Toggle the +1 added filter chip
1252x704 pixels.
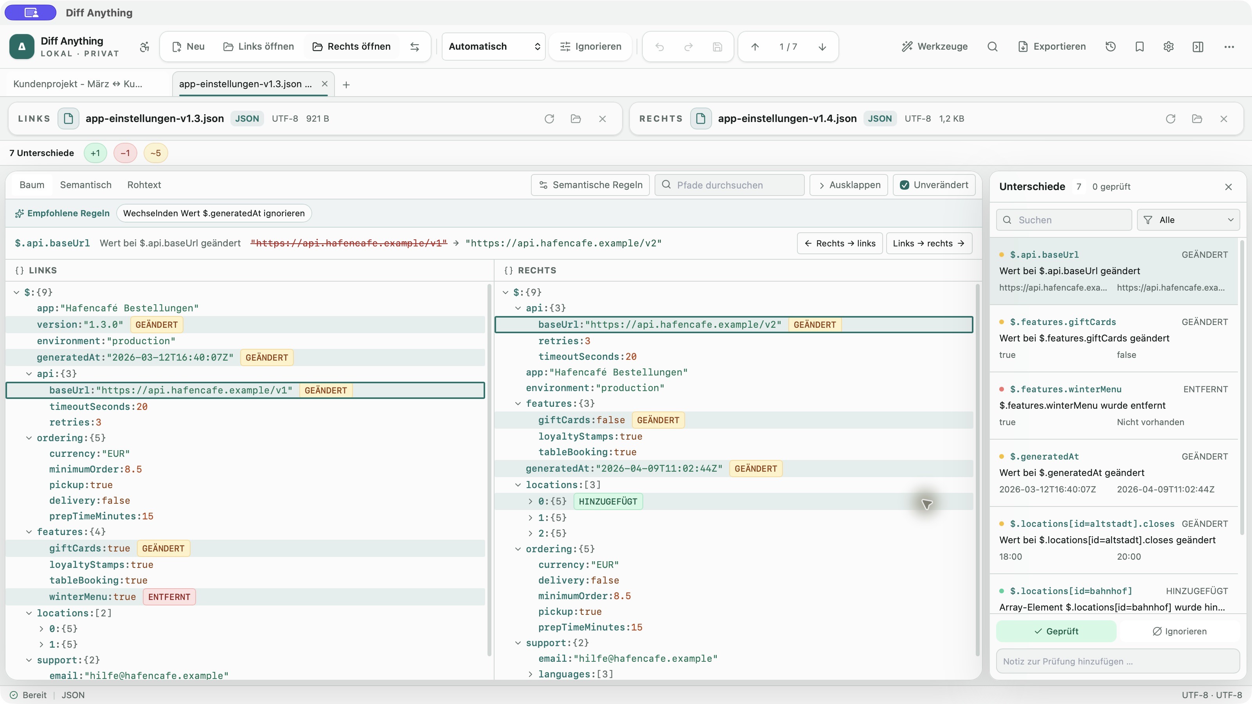pyautogui.click(x=95, y=153)
